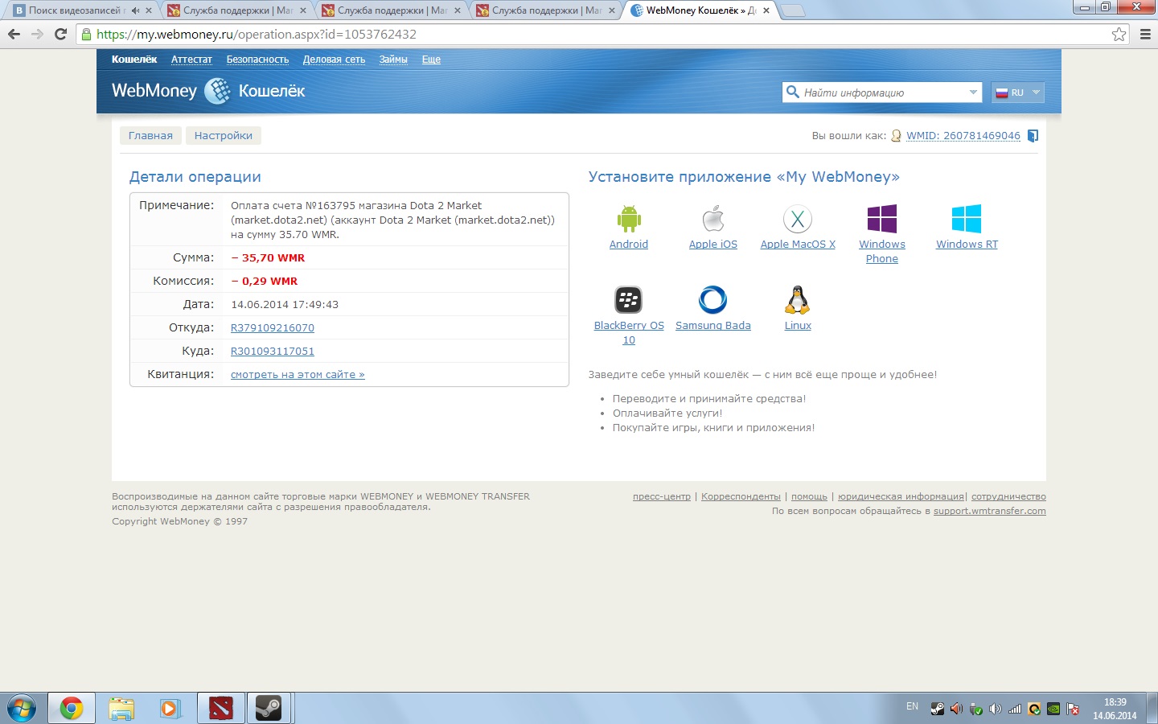Open the Apple iOS app icon
1158x724 pixels.
click(x=713, y=219)
